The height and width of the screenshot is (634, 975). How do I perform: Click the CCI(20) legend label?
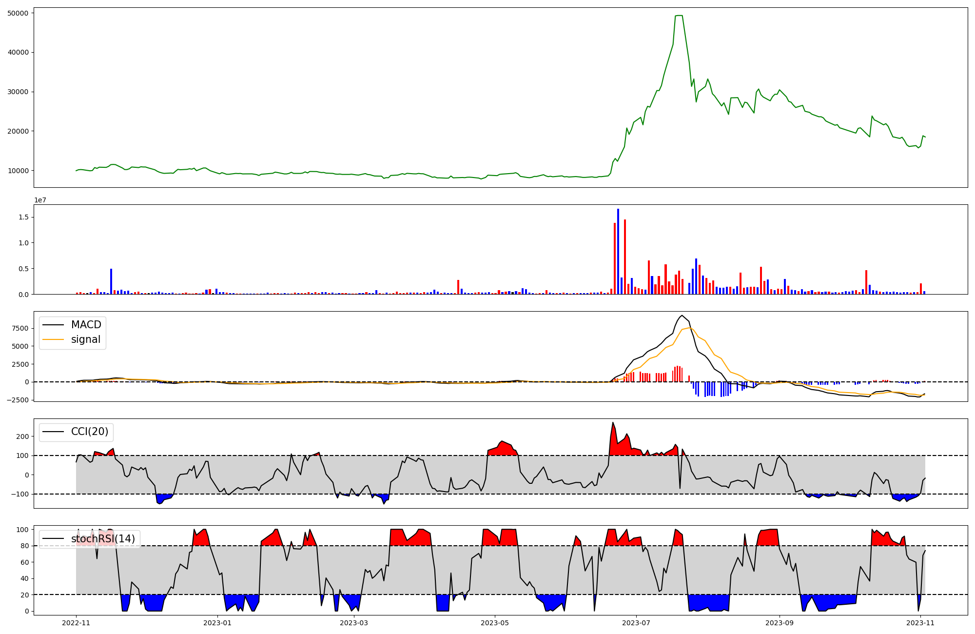point(90,432)
